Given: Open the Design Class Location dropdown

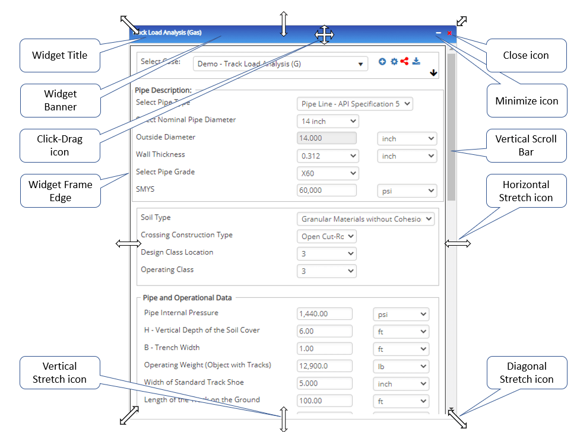Looking at the screenshot, I should [x=326, y=253].
